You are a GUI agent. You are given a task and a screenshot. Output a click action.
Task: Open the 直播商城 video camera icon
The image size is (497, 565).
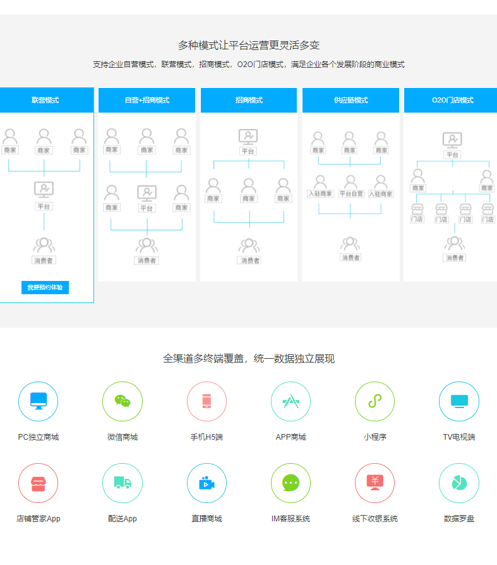point(207,483)
